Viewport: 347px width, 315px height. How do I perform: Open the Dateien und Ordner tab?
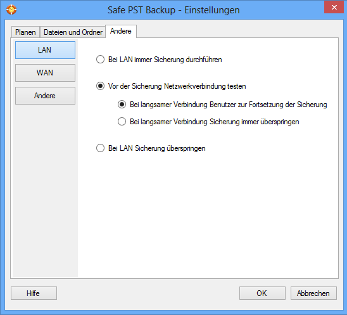click(73, 32)
